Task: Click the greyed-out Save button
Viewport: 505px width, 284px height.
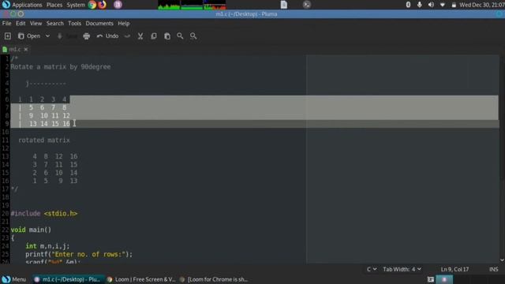Action: click(67, 36)
